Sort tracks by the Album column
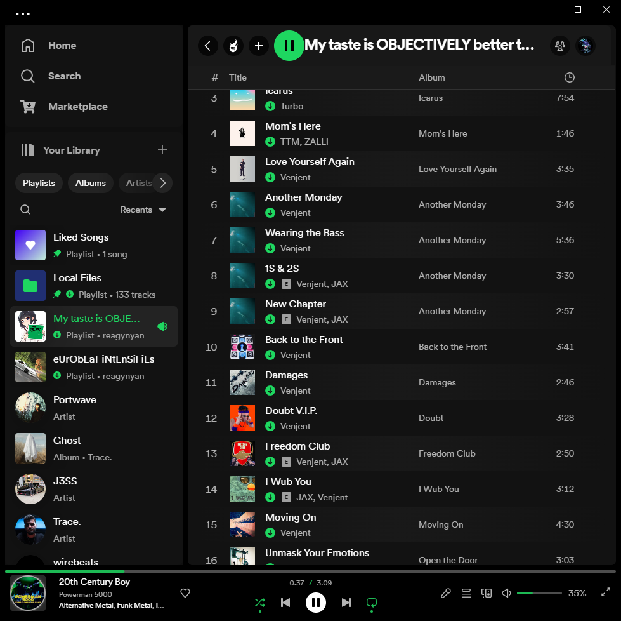This screenshot has height=621, width=621. [x=432, y=77]
